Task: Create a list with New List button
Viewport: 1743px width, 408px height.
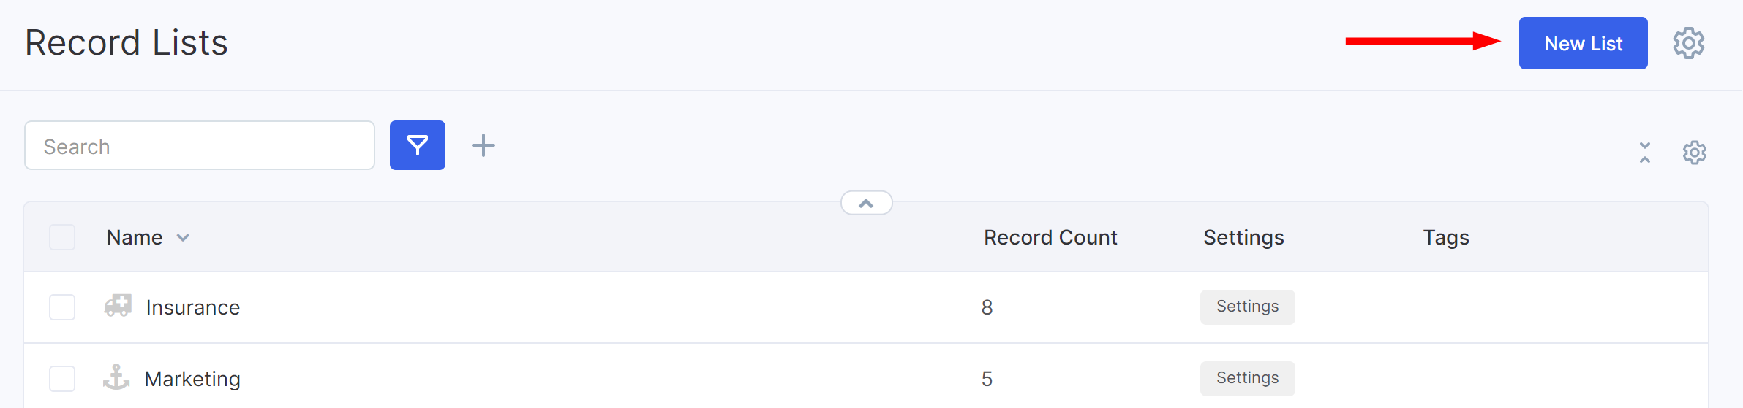Action: coord(1583,43)
